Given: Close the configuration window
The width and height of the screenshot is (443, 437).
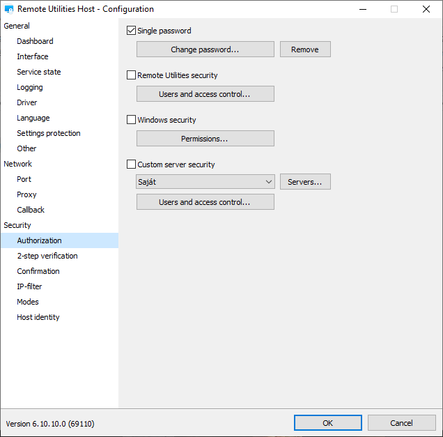Looking at the screenshot, I should (426, 9).
